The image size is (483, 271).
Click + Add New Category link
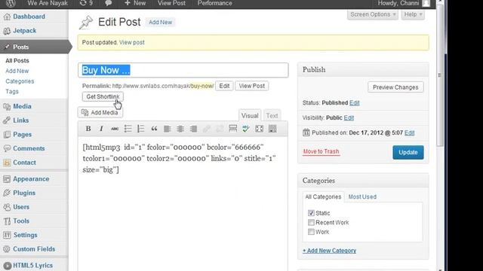329,251
